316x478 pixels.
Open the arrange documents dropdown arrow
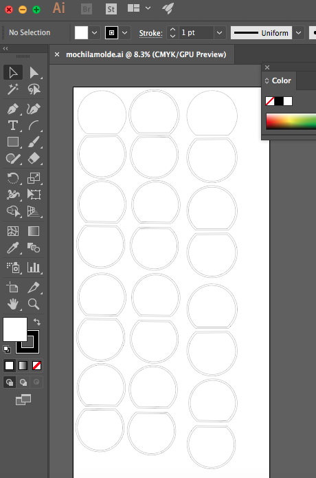point(148,8)
